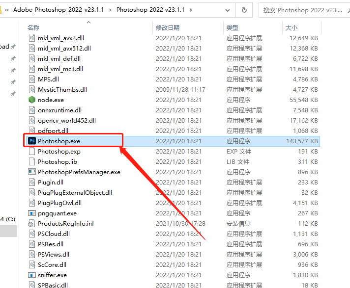Click the 2009/11/28 11:17 date value
350x288 pixels.
[180, 90]
